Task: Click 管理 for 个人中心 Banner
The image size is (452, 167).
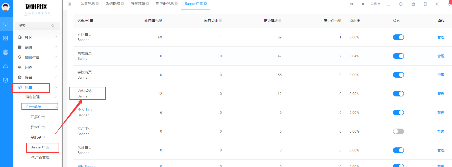Action: [441, 113]
